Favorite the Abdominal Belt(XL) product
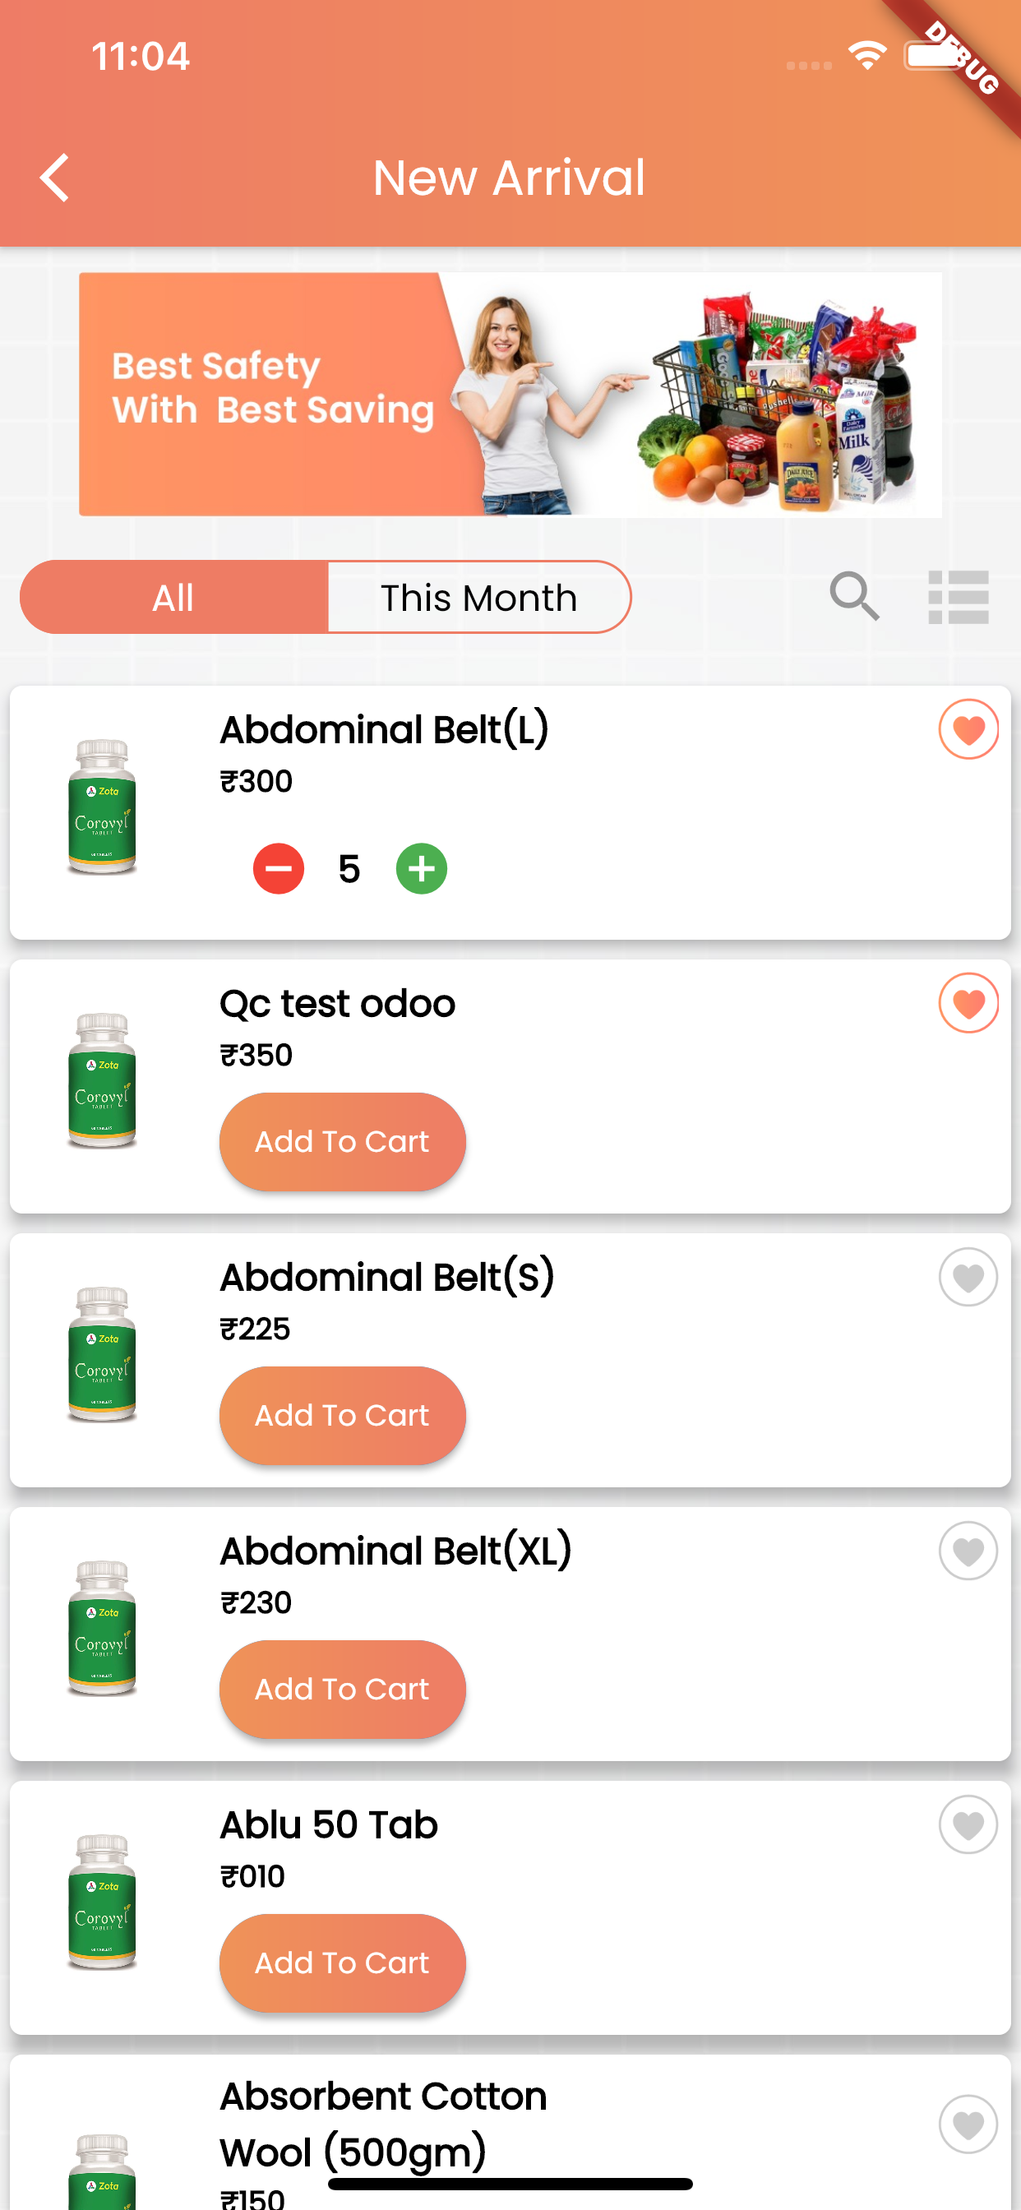Viewport: 1021px width, 2210px height. [968, 1551]
